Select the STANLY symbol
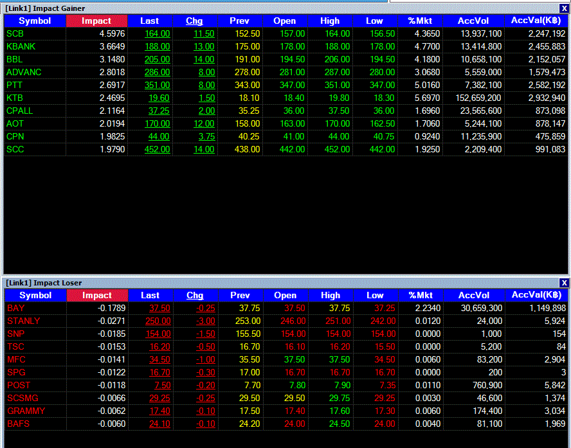 pyautogui.click(x=24, y=321)
